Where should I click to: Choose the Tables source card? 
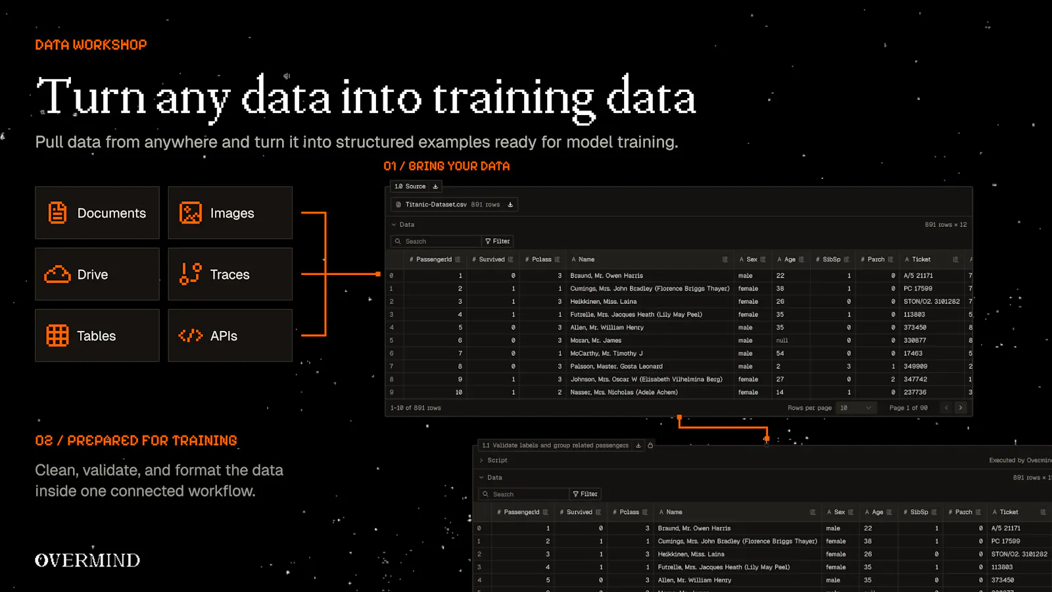coord(97,335)
